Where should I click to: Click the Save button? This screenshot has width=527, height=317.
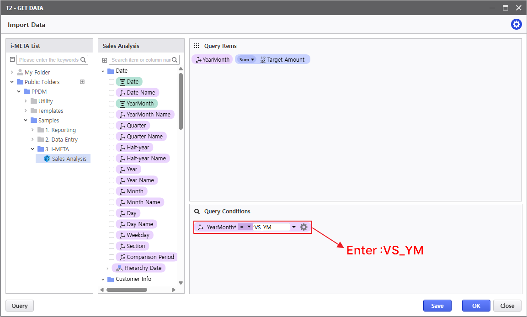click(x=437, y=306)
